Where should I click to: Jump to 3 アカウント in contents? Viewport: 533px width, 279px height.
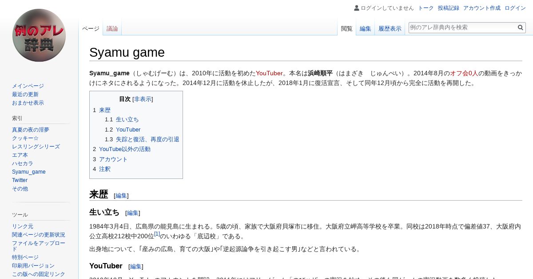coord(110,159)
